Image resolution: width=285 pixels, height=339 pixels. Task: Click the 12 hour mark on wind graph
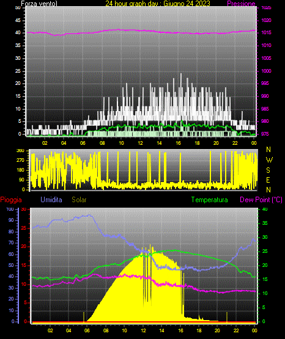[140, 143]
